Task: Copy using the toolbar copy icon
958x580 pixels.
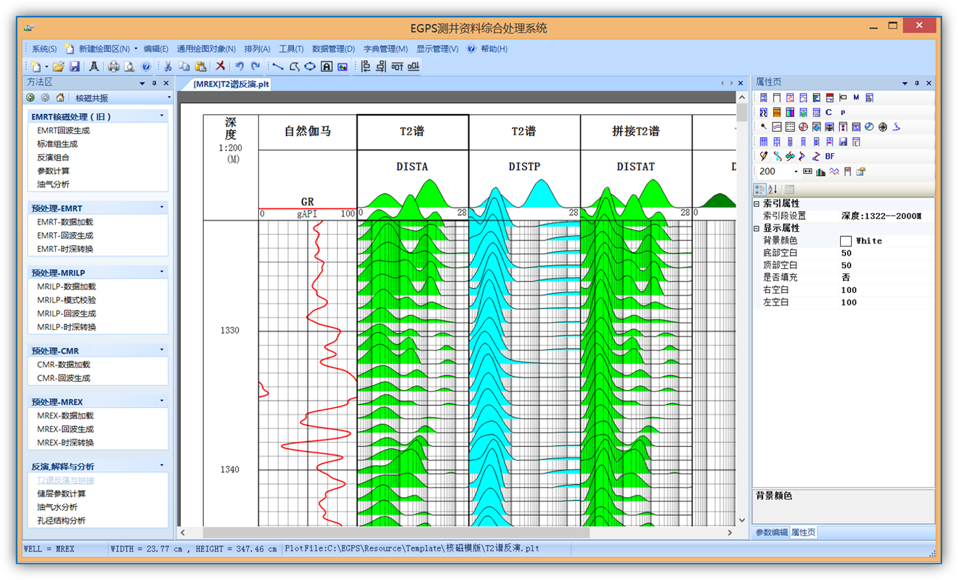Action: click(x=184, y=66)
